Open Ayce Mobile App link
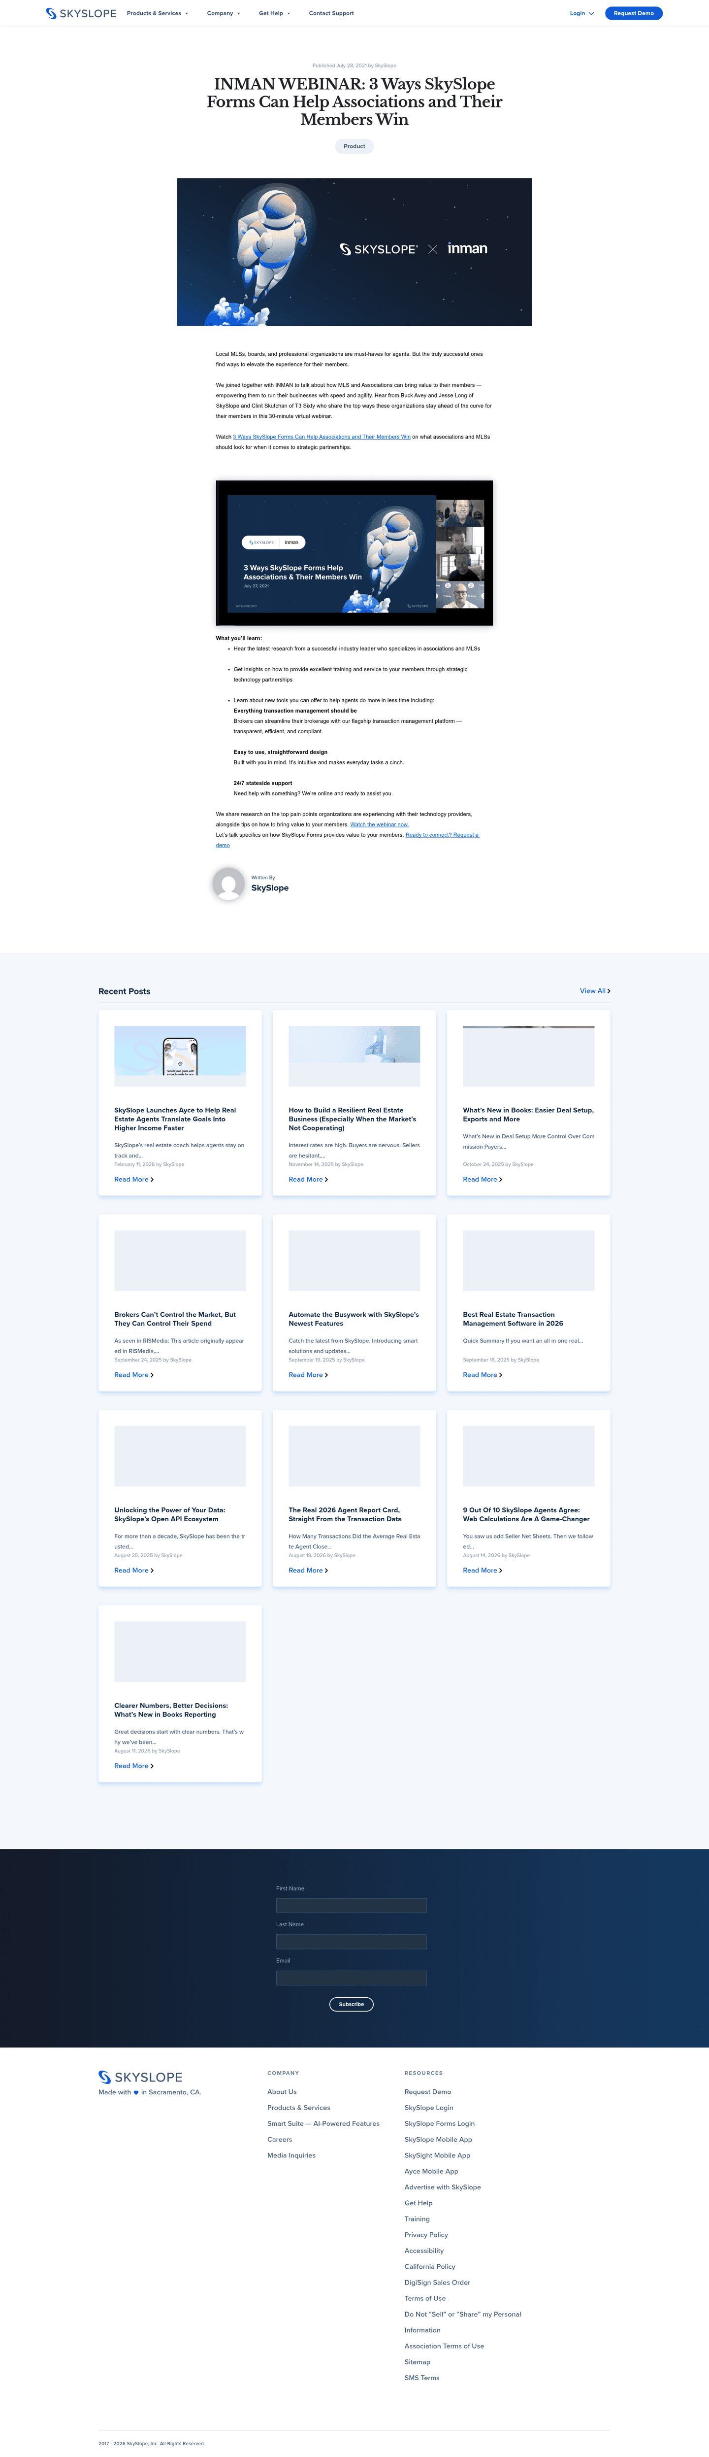 432,2172
